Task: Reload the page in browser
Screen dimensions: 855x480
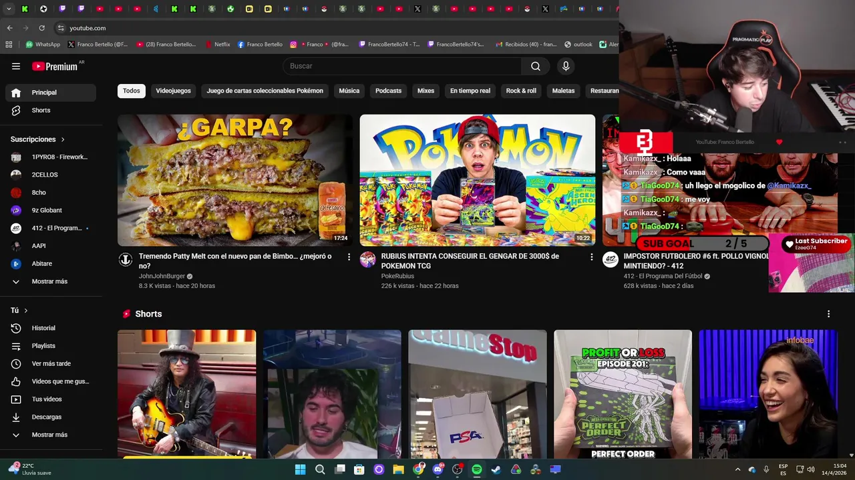Action: point(41,28)
